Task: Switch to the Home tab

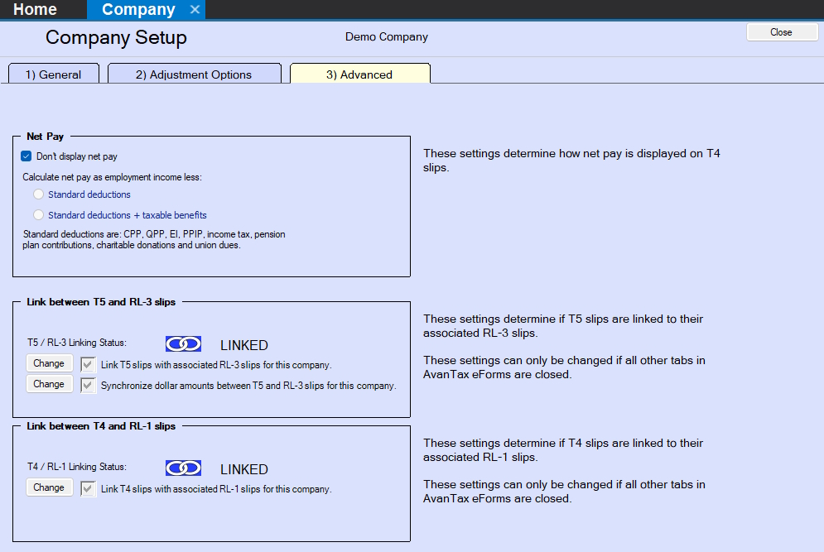Action: [36, 10]
